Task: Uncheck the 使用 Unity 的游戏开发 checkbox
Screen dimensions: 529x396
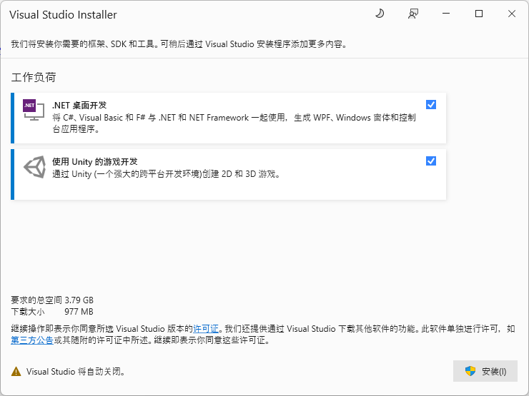Action: pos(431,161)
